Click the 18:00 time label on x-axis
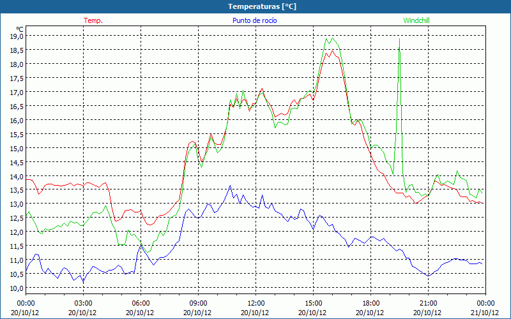 371,303
